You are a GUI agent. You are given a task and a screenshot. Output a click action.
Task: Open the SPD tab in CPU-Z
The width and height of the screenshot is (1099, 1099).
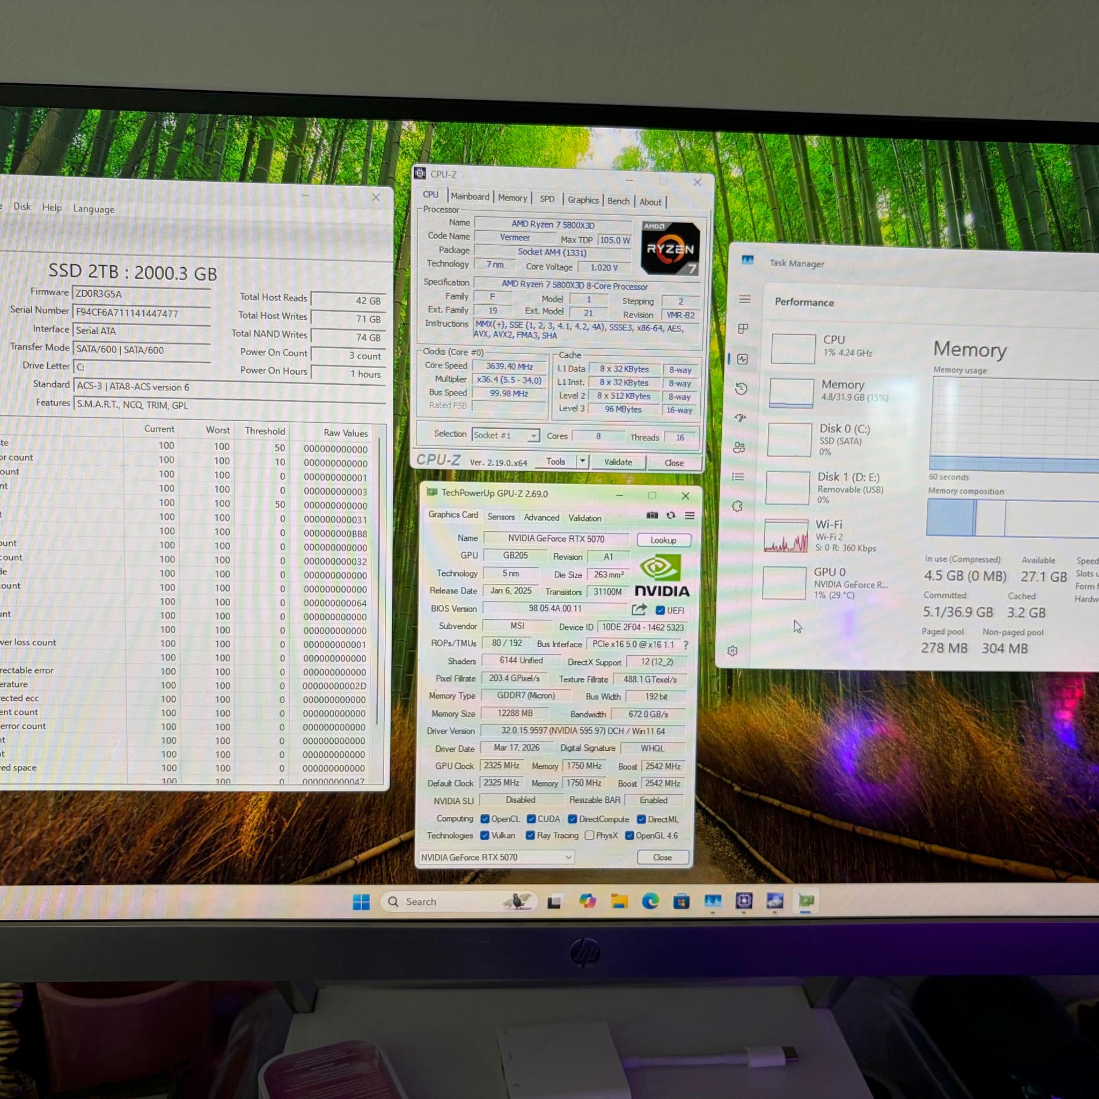[x=547, y=199]
